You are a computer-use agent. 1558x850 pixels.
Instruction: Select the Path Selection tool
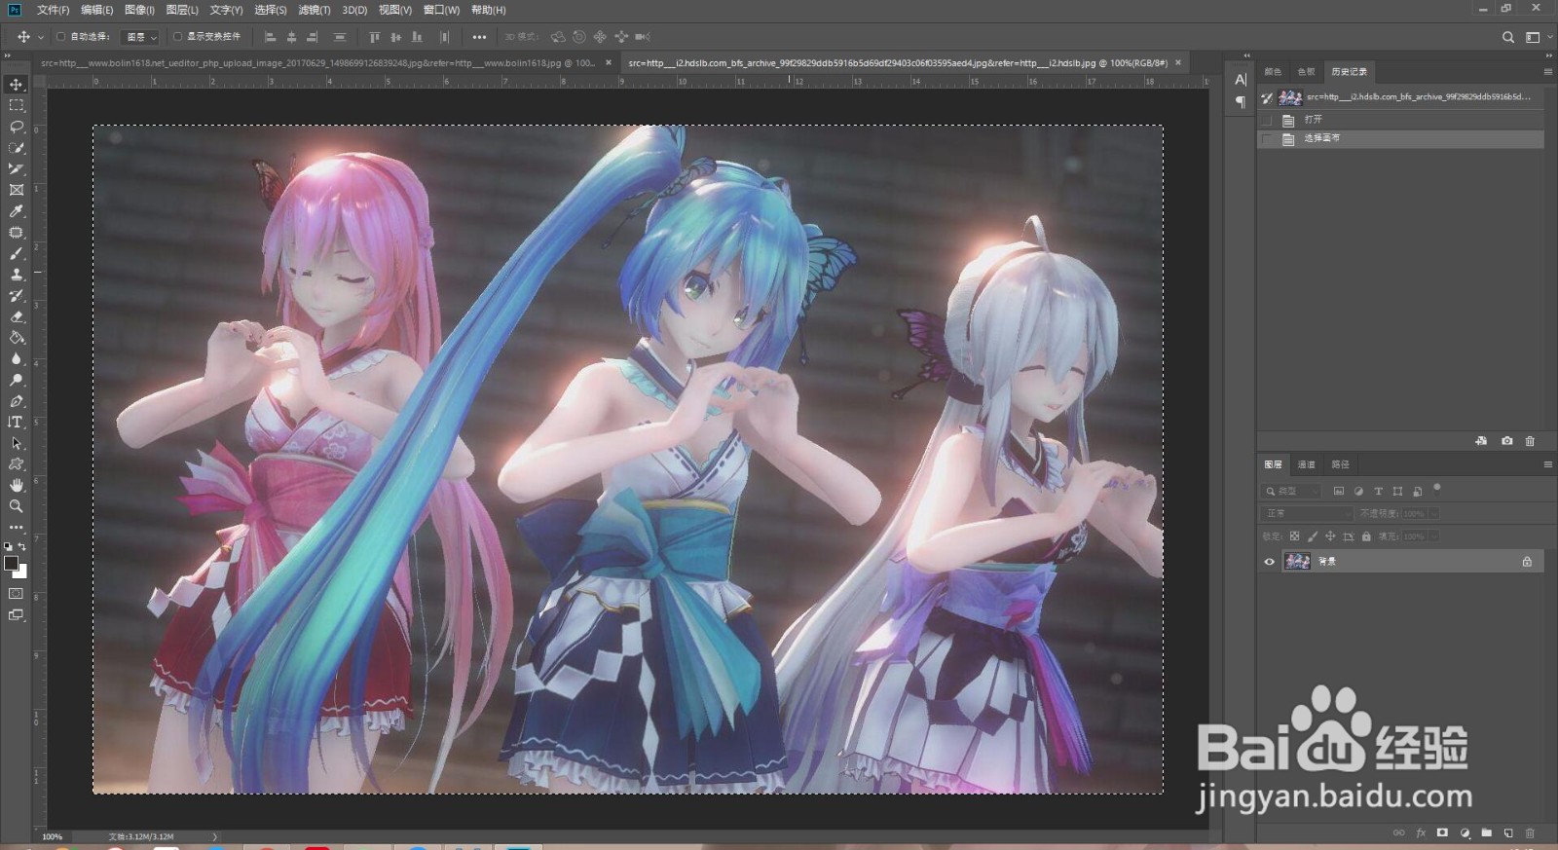click(x=17, y=444)
